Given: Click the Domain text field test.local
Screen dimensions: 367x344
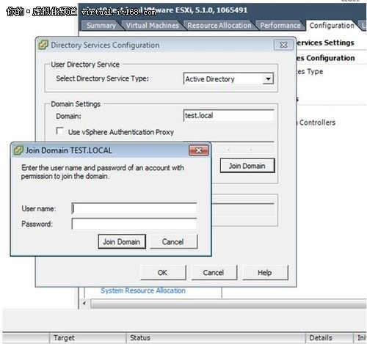Looking at the screenshot, I should 228,115.
